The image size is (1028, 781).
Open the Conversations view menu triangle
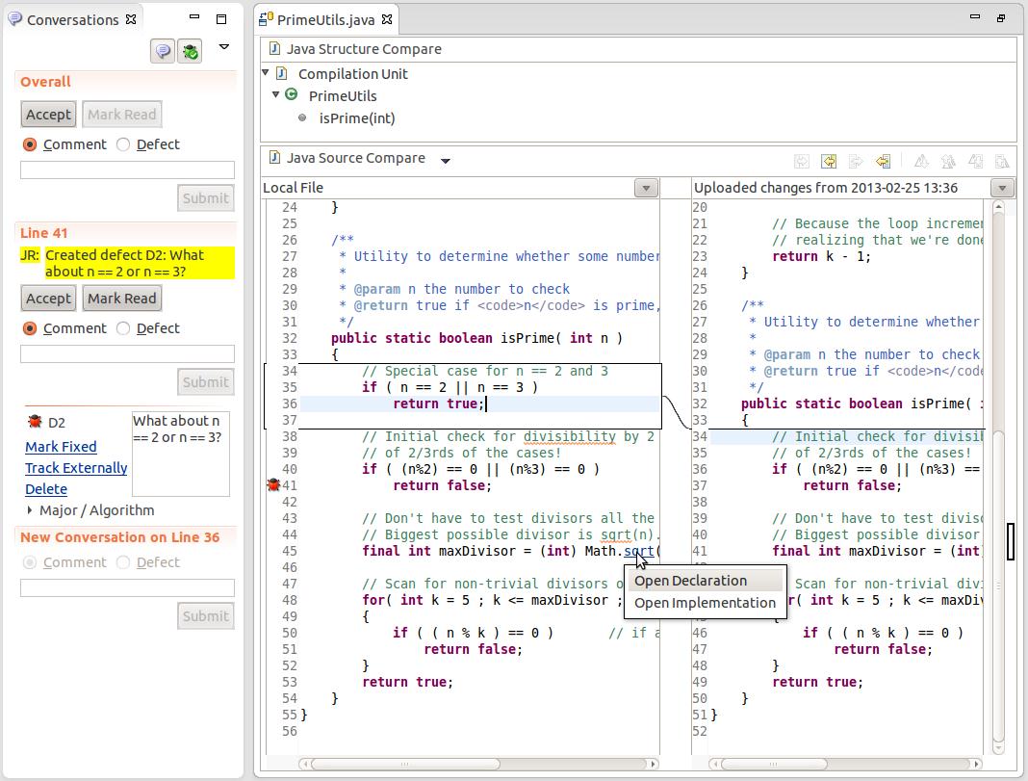click(x=224, y=46)
